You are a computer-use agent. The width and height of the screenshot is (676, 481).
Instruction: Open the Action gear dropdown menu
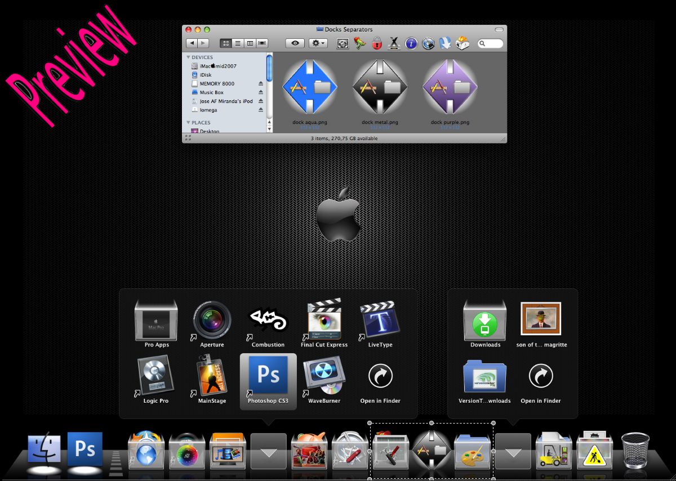point(318,43)
